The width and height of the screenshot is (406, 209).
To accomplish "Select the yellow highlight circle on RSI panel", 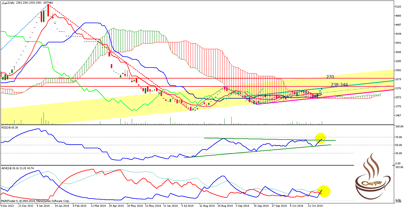I will (321, 138).
